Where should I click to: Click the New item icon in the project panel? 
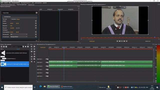point(1,47)
